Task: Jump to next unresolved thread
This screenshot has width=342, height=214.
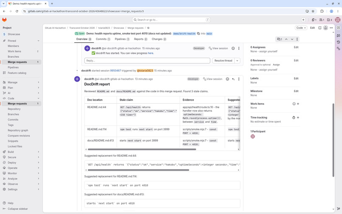Action: tap(292, 39)
